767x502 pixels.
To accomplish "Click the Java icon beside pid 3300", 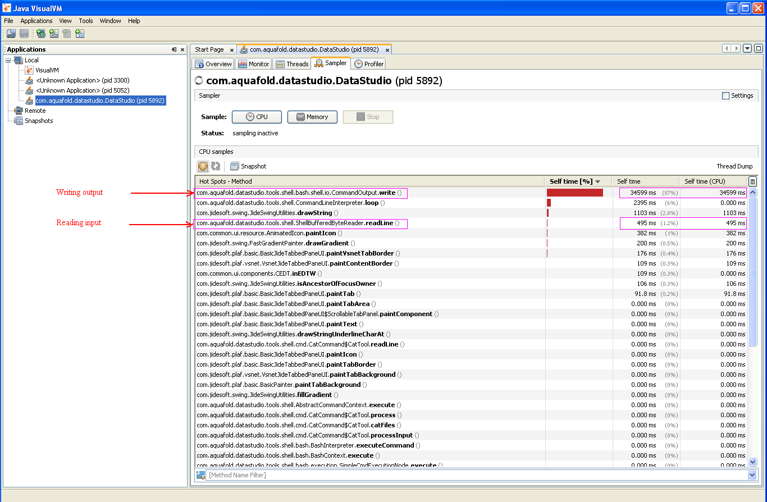I will (30, 80).
